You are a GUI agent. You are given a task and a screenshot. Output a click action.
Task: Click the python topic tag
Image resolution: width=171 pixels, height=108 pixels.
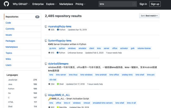62,48
